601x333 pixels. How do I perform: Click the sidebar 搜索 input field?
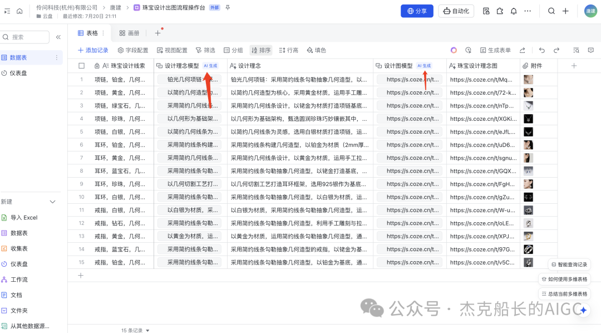[x=25, y=37]
